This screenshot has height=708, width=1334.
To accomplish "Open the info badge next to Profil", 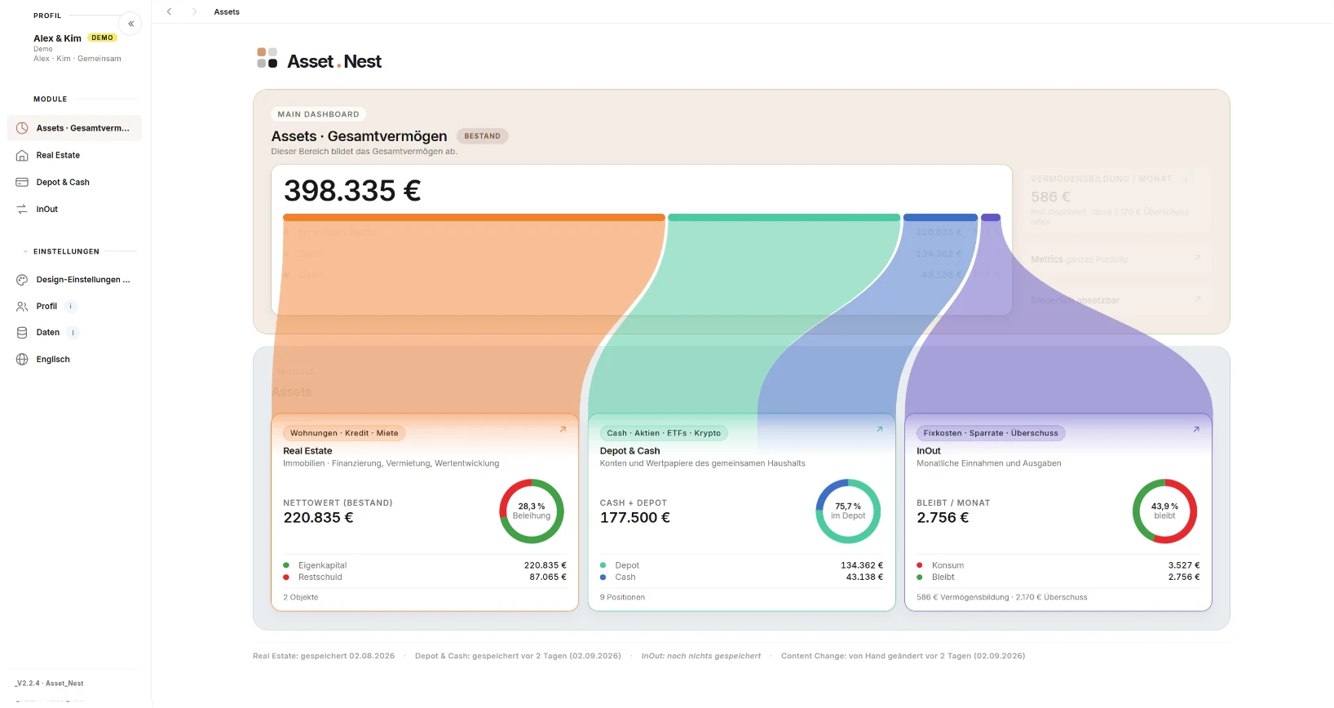I will click(x=71, y=307).
